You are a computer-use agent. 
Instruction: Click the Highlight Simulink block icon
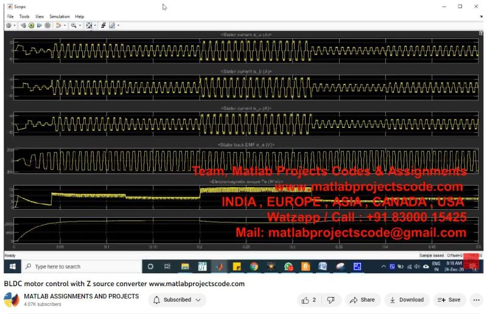[58, 26]
